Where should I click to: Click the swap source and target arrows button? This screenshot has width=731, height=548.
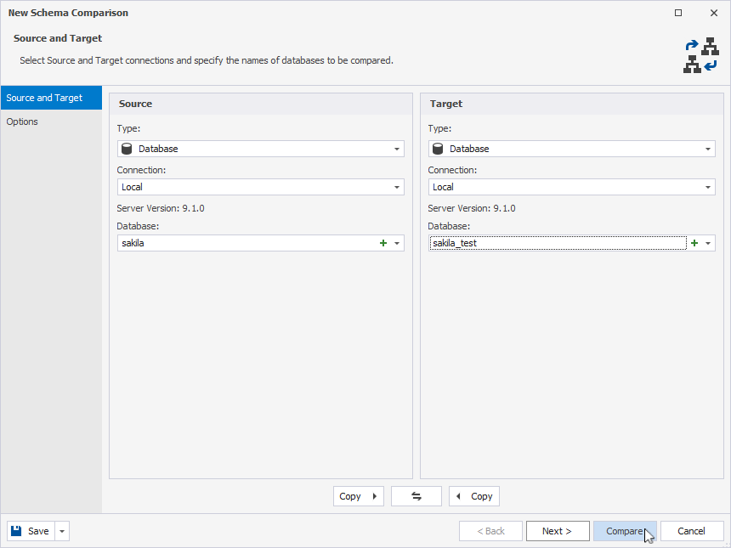click(416, 496)
